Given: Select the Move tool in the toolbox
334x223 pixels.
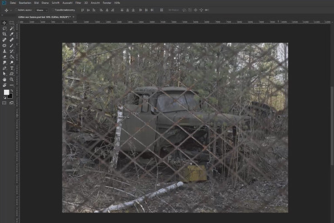Looking at the screenshot, I should point(4,23).
